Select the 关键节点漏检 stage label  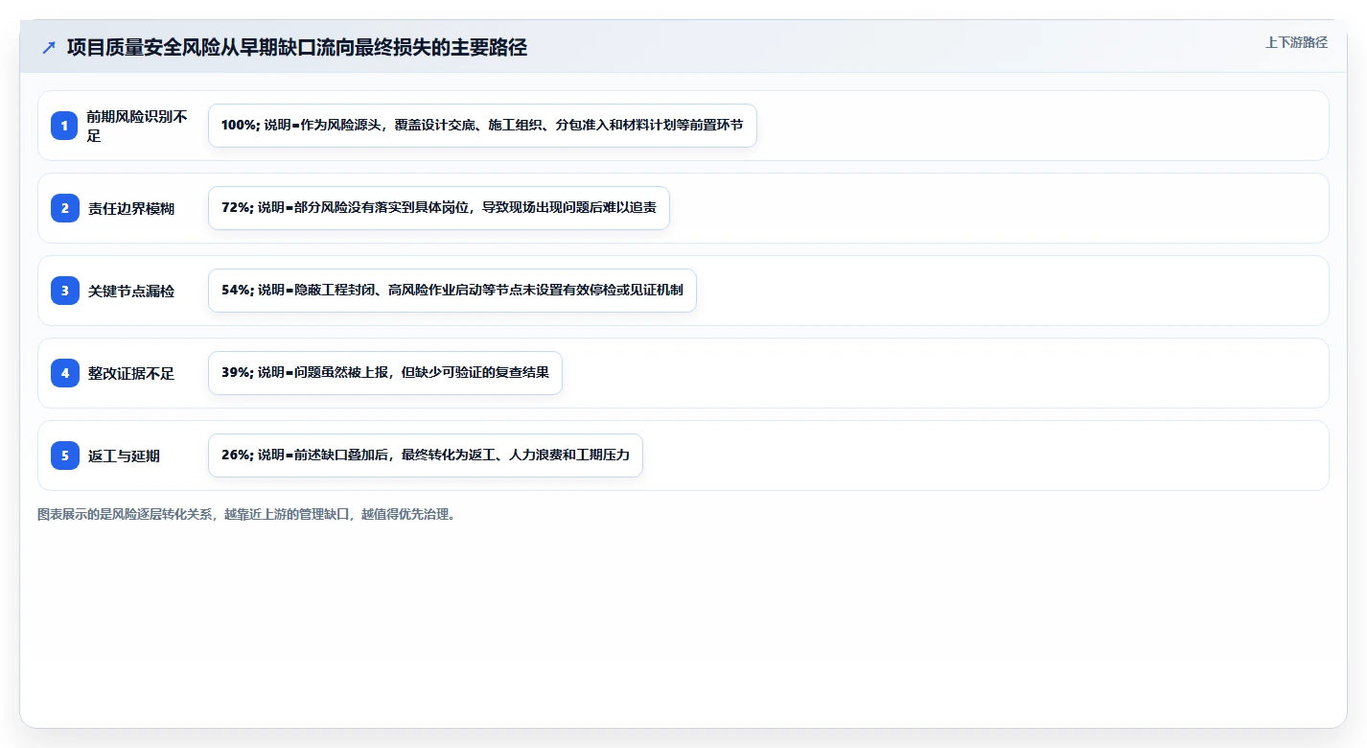click(131, 291)
